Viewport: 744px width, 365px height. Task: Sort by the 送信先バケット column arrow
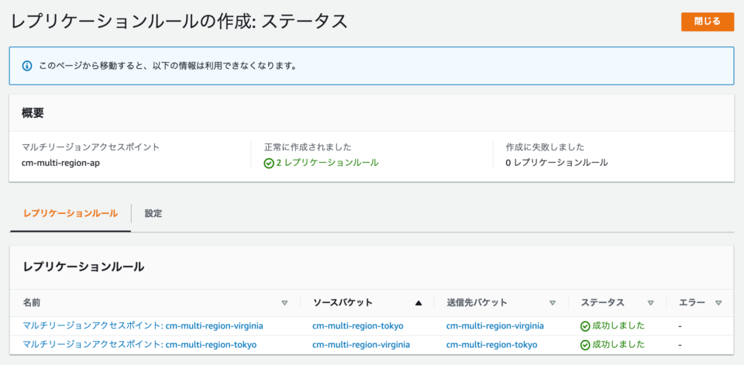553,303
